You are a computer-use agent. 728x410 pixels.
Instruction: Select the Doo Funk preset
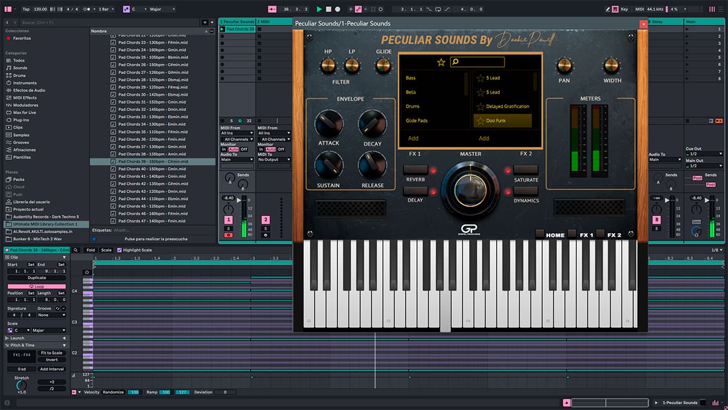point(502,121)
